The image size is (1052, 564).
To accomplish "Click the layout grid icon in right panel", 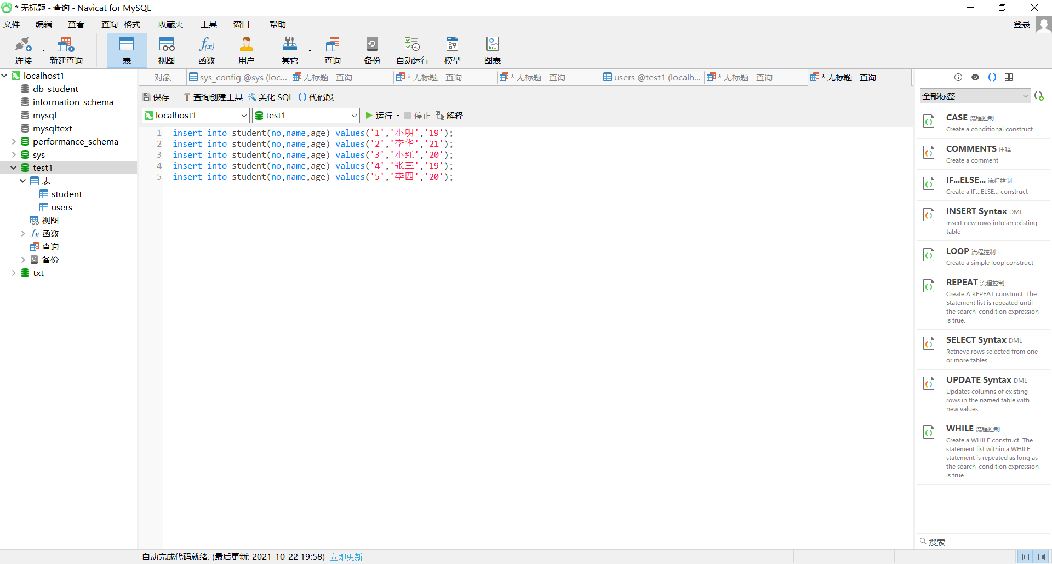I will coord(1009,77).
